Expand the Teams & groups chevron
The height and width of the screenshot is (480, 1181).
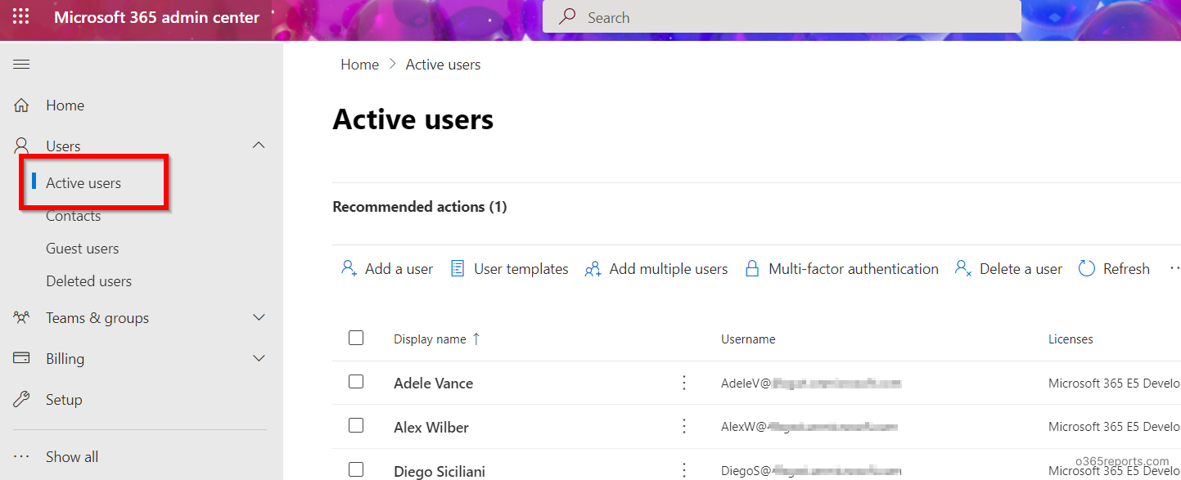(259, 317)
